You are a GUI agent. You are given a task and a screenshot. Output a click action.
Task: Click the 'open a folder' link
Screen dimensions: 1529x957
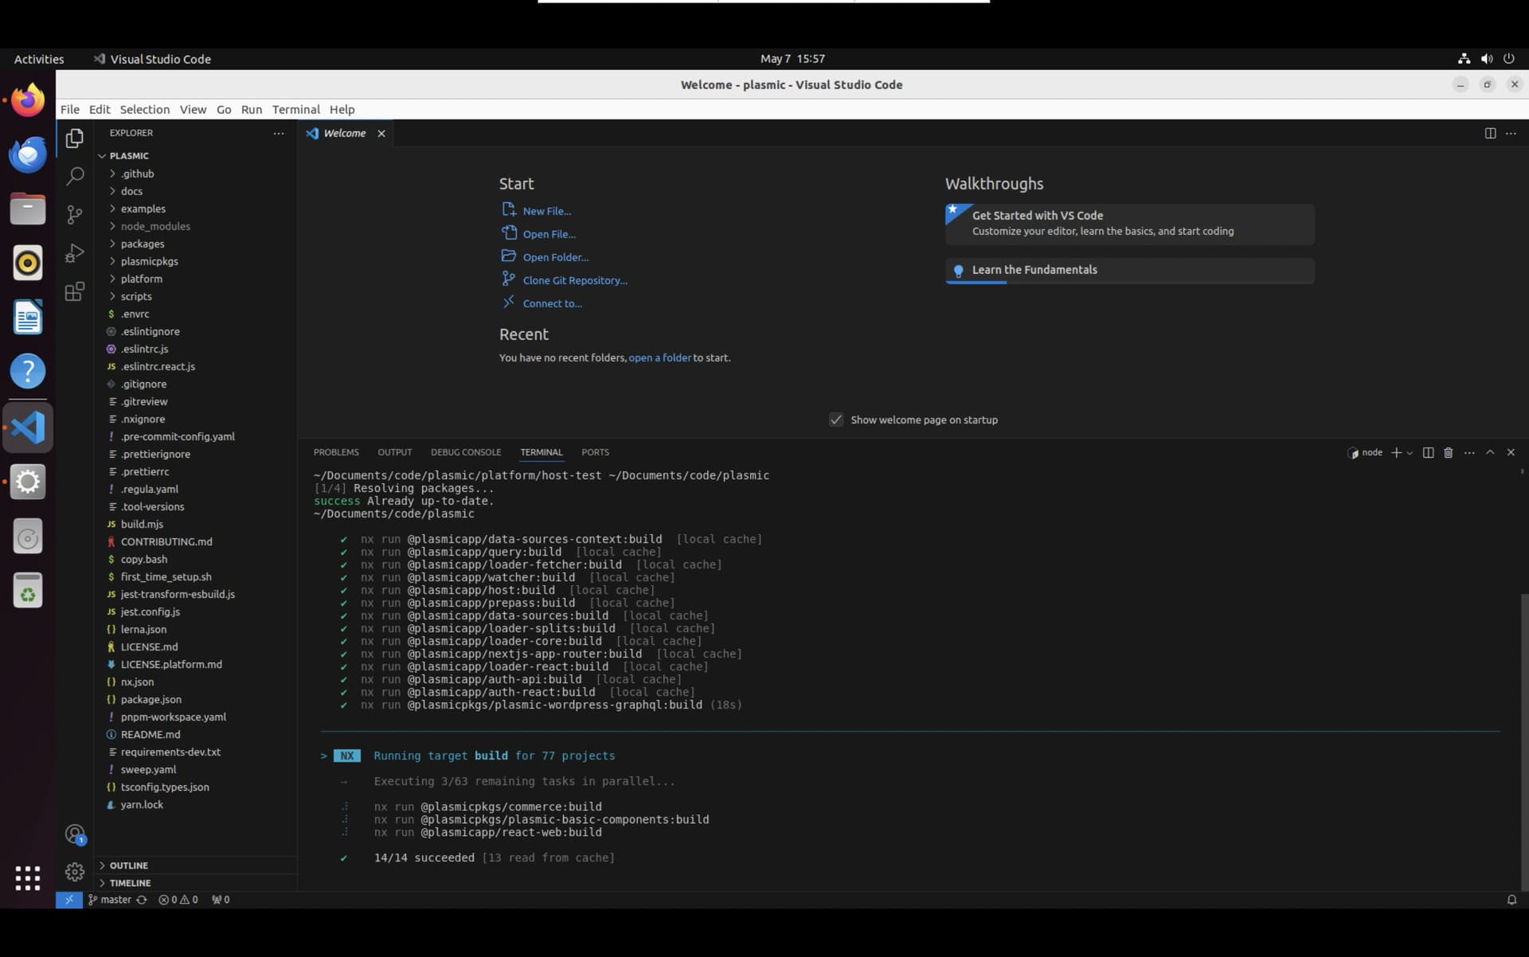659,357
